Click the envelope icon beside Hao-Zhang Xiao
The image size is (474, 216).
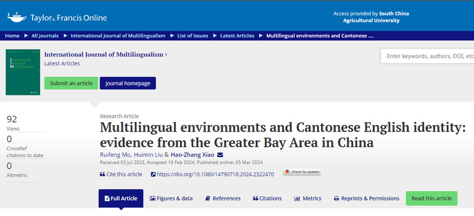[x=220, y=155]
